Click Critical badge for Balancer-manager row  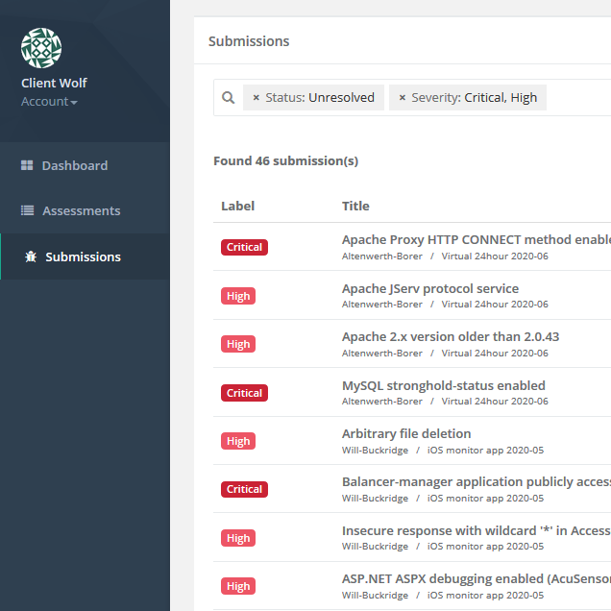[244, 489]
